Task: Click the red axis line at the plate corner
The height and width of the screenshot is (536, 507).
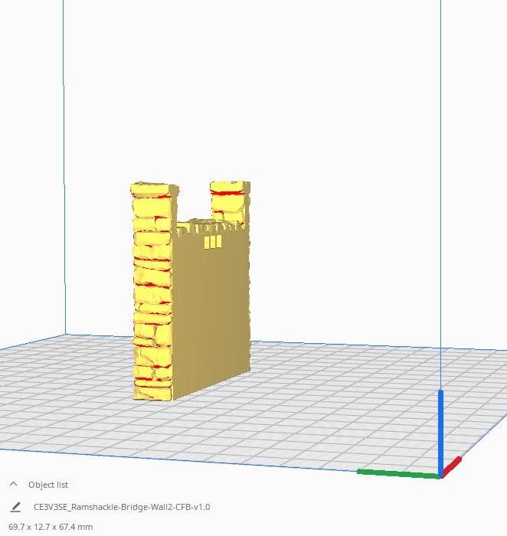Action: 451,467
